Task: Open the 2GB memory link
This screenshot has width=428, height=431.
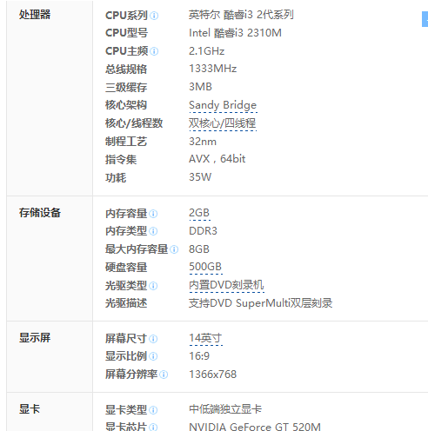Action: [x=199, y=213]
